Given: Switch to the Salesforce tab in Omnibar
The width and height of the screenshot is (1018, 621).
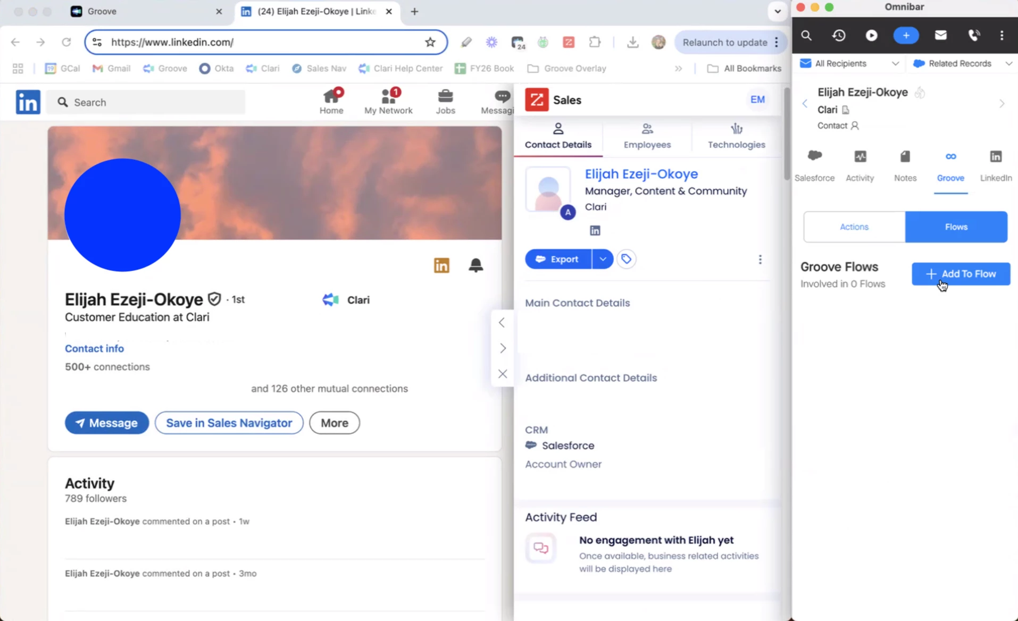Looking at the screenshot, I should 814,166.
